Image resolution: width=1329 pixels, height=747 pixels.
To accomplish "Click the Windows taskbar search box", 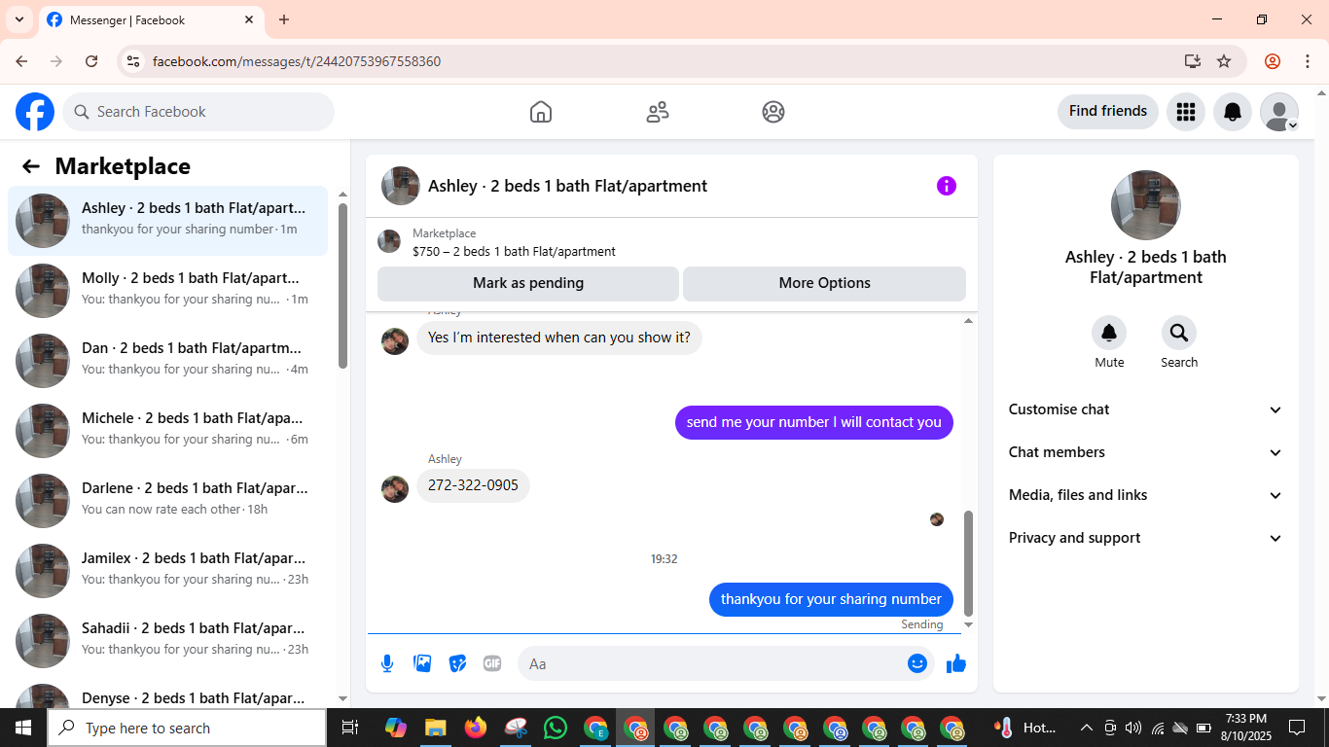I will (x=187, y=728).
